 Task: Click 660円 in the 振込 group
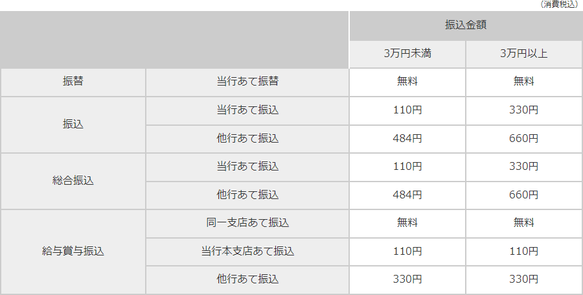[524, 139]
